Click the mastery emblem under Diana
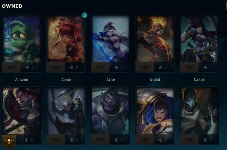227x150 pixels. pyautogui.click(x=56, y=139)
